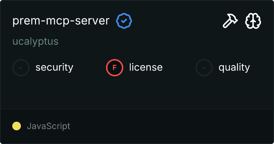
Task: Click the quality score dash circle
Action: click(204, 67)
